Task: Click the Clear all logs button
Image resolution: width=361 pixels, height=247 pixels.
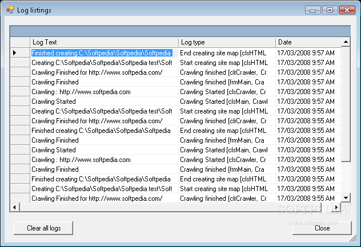Action: coord(43,228)
